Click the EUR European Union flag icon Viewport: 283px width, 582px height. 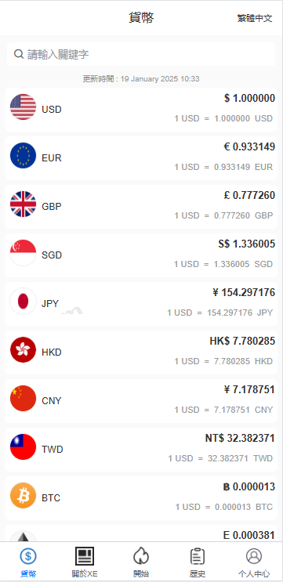(x=23, y=156)
